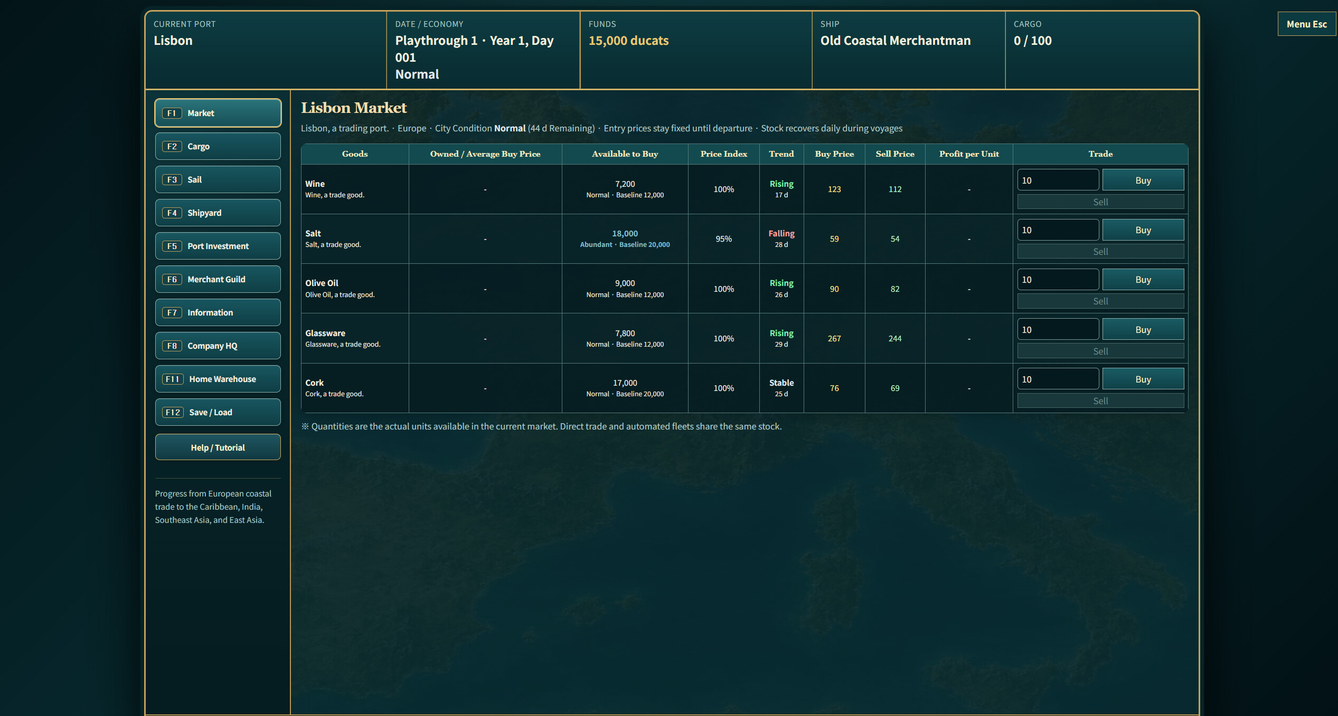Open the Menu Esc button
This screenshot has height=716, width=1338.
[1306, 24]
